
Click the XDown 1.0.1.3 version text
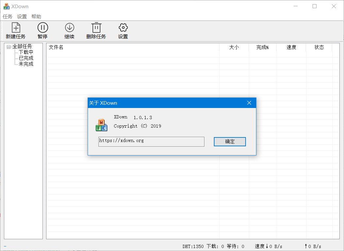click(133, 117)
